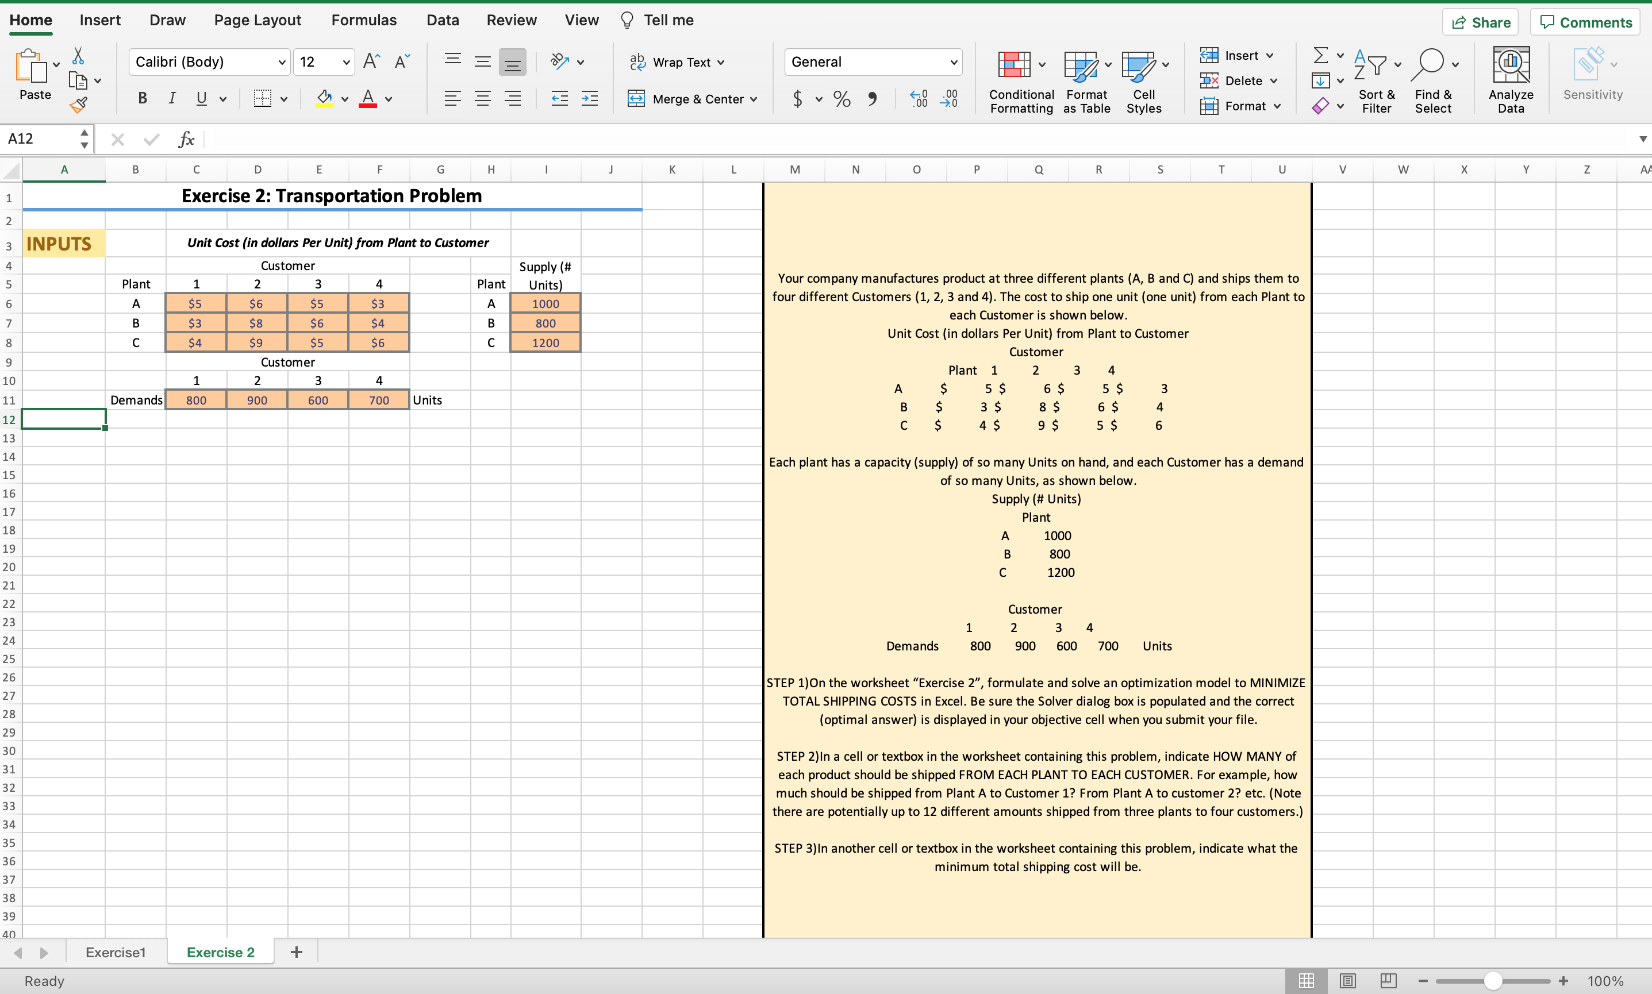Apply Percent Style formatting
Viewport: 1652px width, 994px height.
point(841,98)
